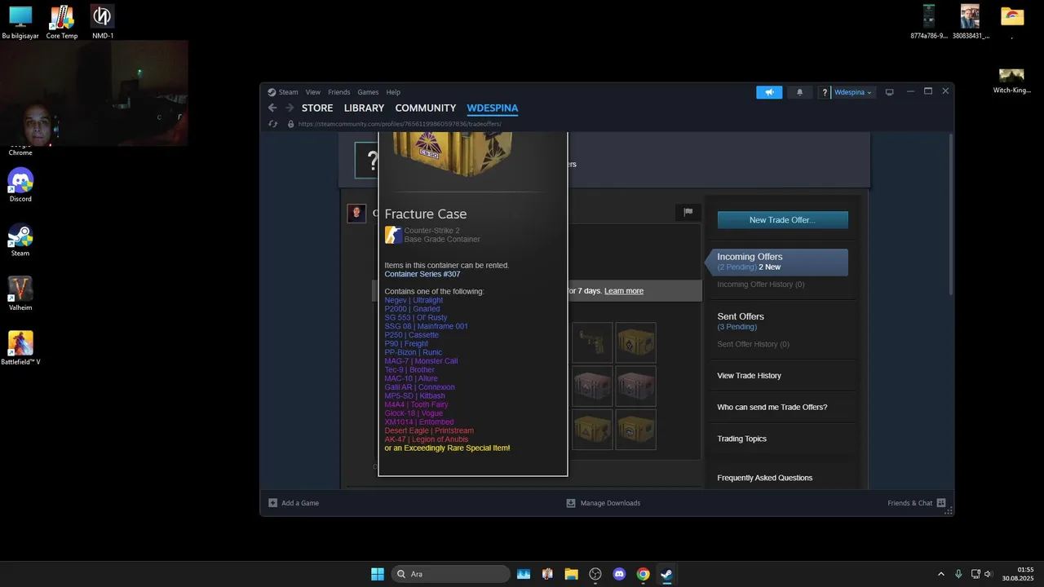
Task: Show hidden system tray icons
Action: click(940, 574)
